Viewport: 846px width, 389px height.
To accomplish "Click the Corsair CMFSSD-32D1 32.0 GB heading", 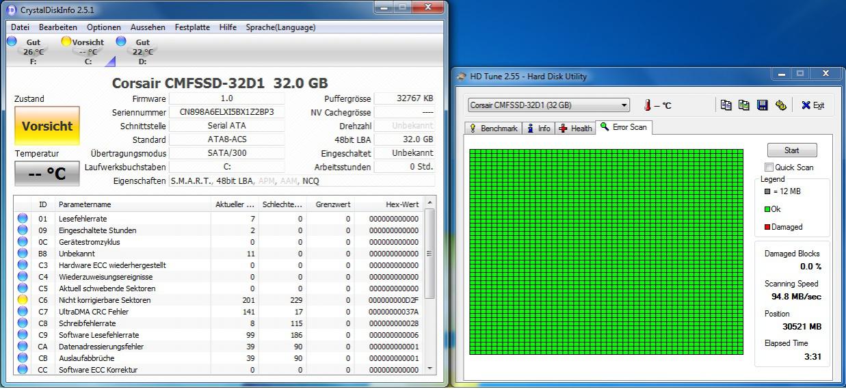I will click(220, 83).
